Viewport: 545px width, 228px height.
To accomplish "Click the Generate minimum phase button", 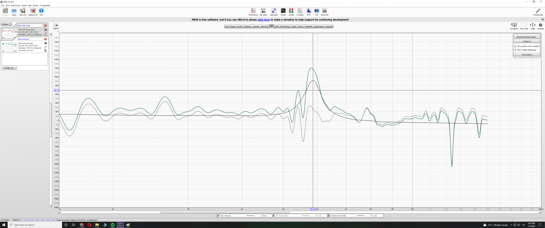I will 526,37.
